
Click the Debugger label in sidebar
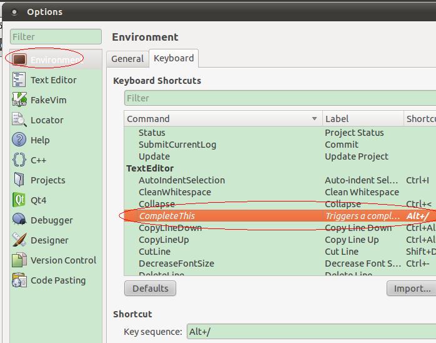pyautogui.click(x=52, y=220)
